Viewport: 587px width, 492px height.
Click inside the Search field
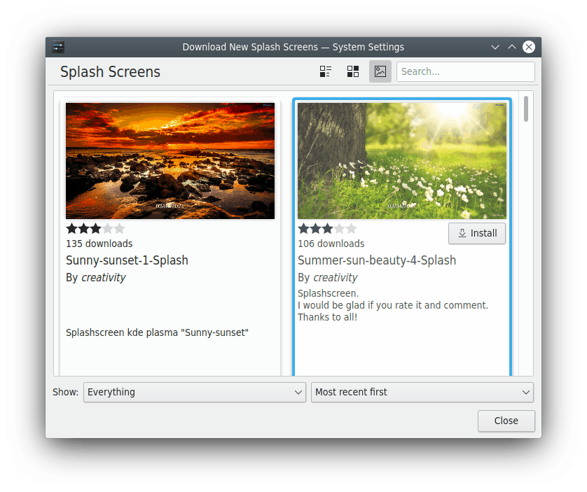coord(465,71)
